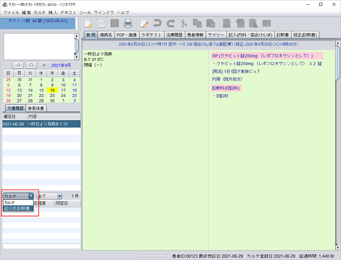Go to previous month in calendar
Viewport: 341px width, 260px height.
click(18, 65)
